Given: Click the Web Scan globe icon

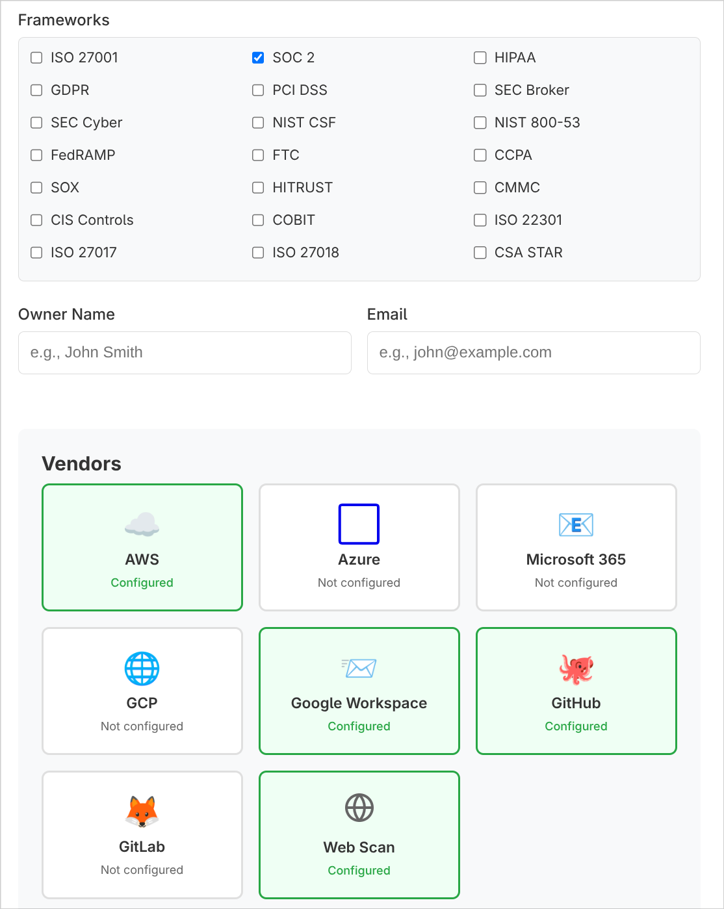Looking at the screenshot, I should point(359,808).
